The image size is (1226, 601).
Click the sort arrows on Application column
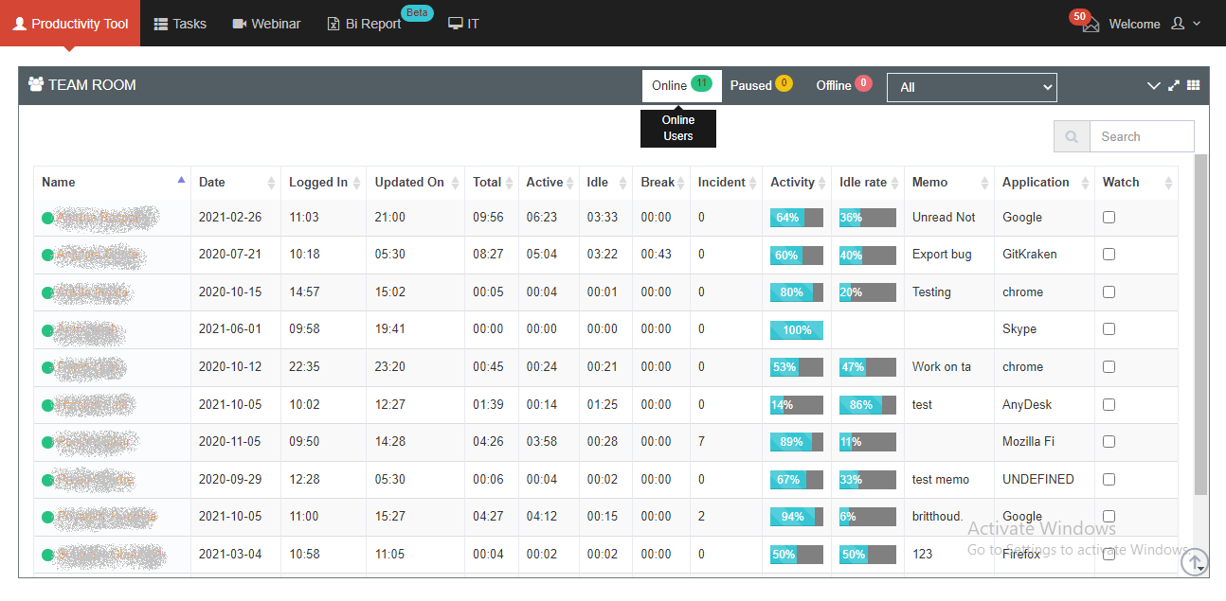[1086, 183]
